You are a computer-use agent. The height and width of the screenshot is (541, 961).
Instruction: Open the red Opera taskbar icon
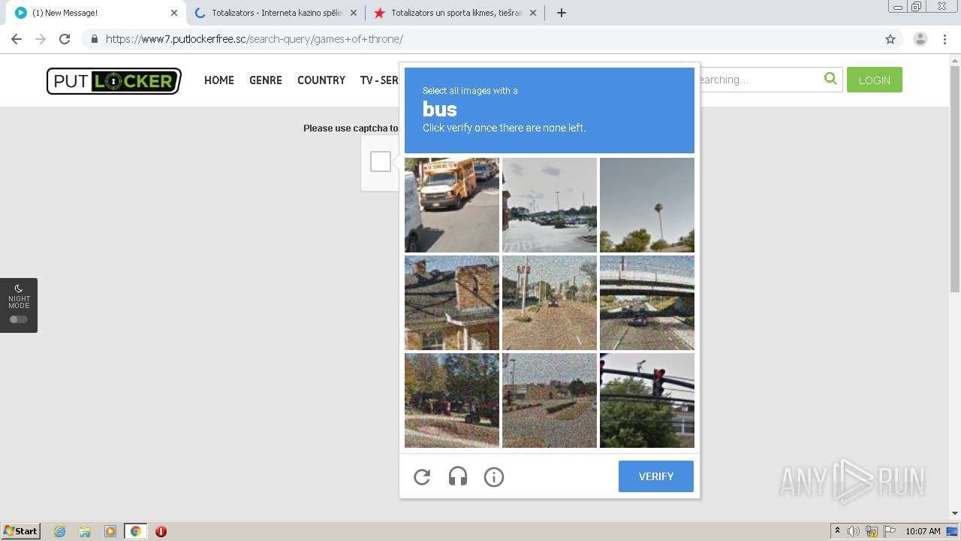(x=161, y=531)
